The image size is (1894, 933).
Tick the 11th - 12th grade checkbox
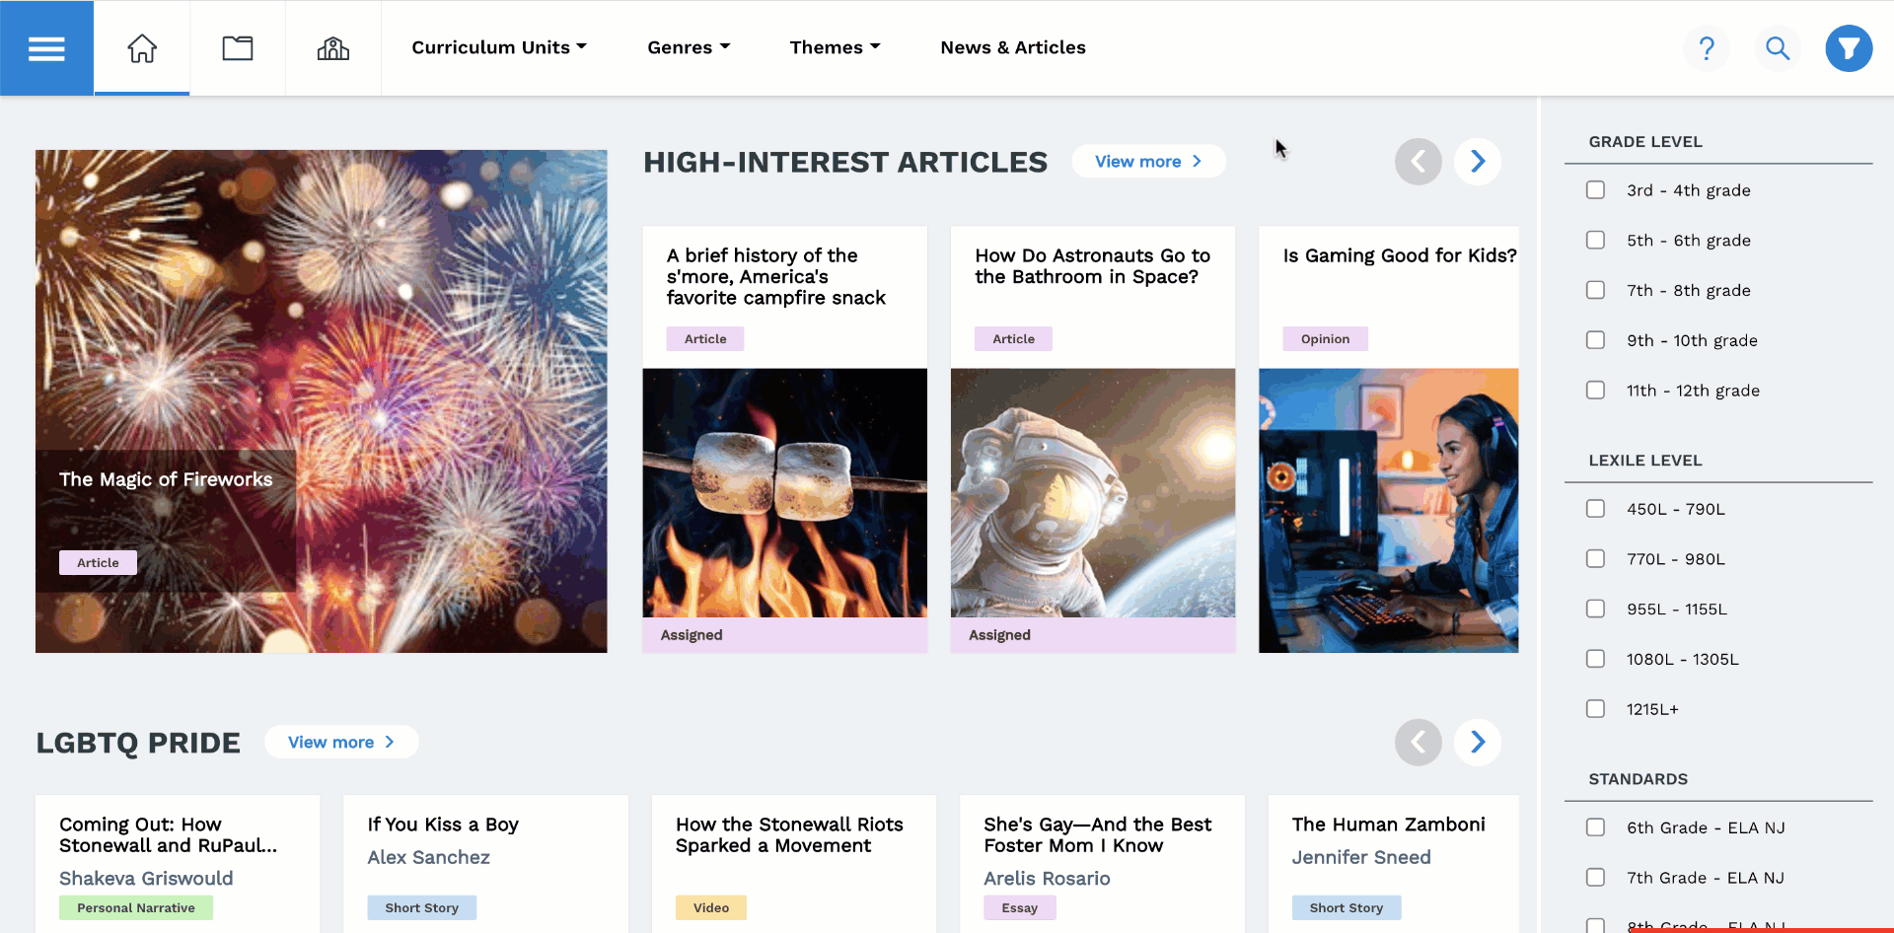pos(1595,391)
